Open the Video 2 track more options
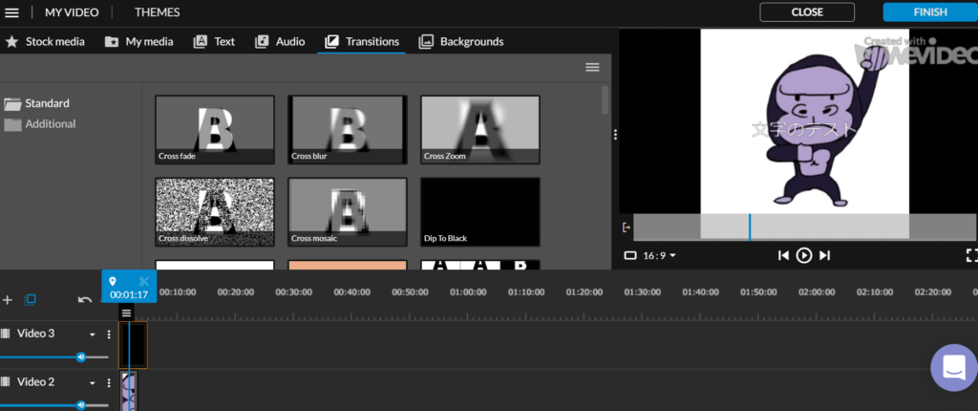This screenshot has width=978, height=411. (x=109, y=383)
